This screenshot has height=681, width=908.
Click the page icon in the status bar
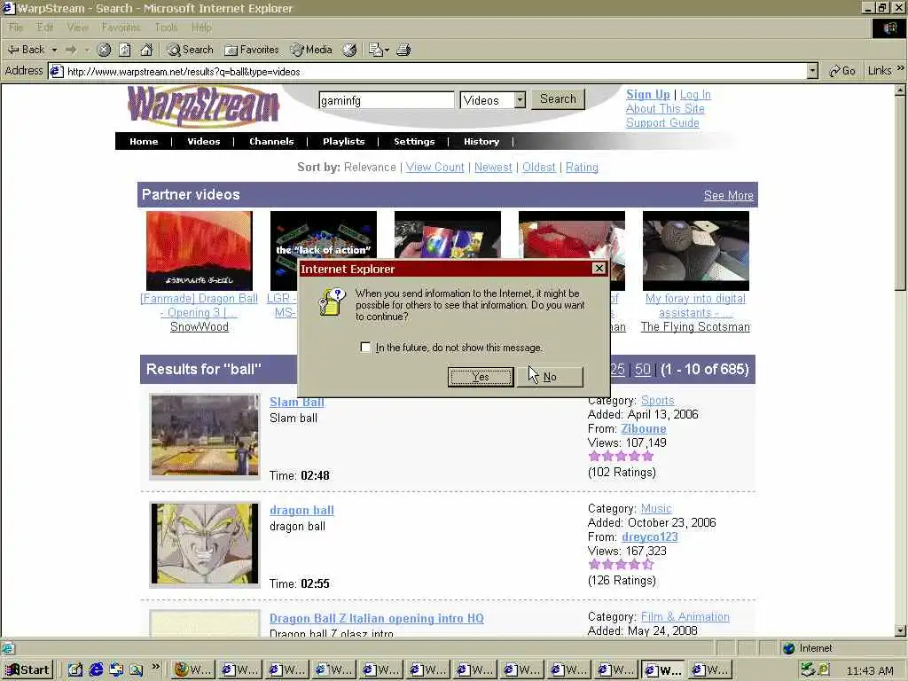[x=7, y=648]
